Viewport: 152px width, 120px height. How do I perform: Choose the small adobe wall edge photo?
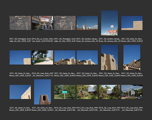click(20, 58)
